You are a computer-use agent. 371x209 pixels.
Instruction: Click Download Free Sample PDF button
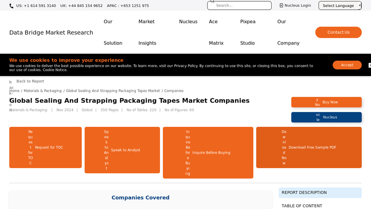click(x=309, y=147)
